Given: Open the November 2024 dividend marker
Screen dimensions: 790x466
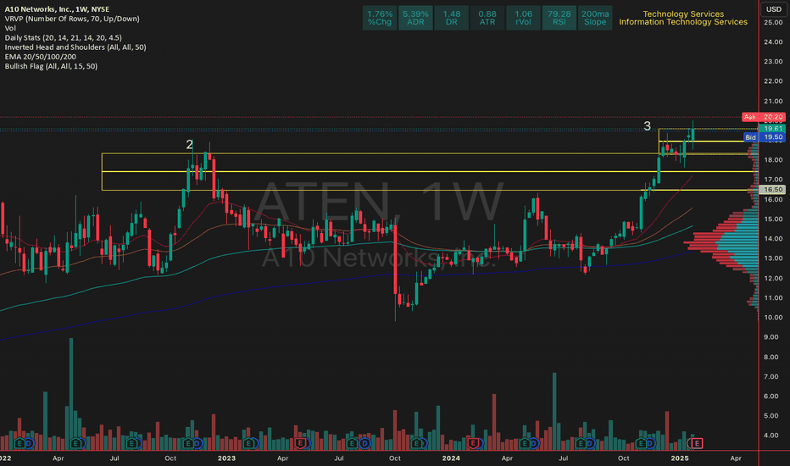Looking at the screenshot, I should pyautogui.click(x=651, y=443).
